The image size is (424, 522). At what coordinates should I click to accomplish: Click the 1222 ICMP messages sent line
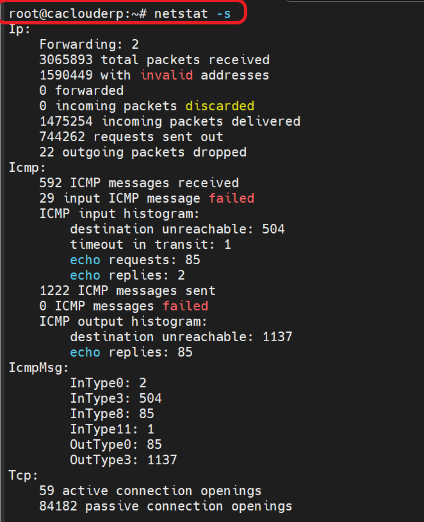(127, 290)
